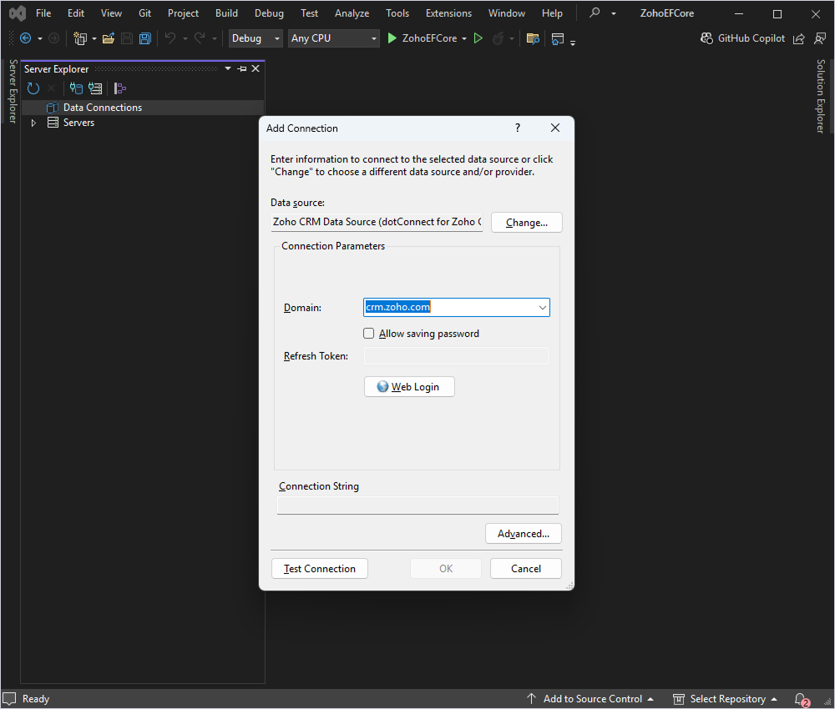835x709 pixels.
Task: Open the Domain combo box dropdown arrow
Action: pyautogui.click(x=543, y=308)
